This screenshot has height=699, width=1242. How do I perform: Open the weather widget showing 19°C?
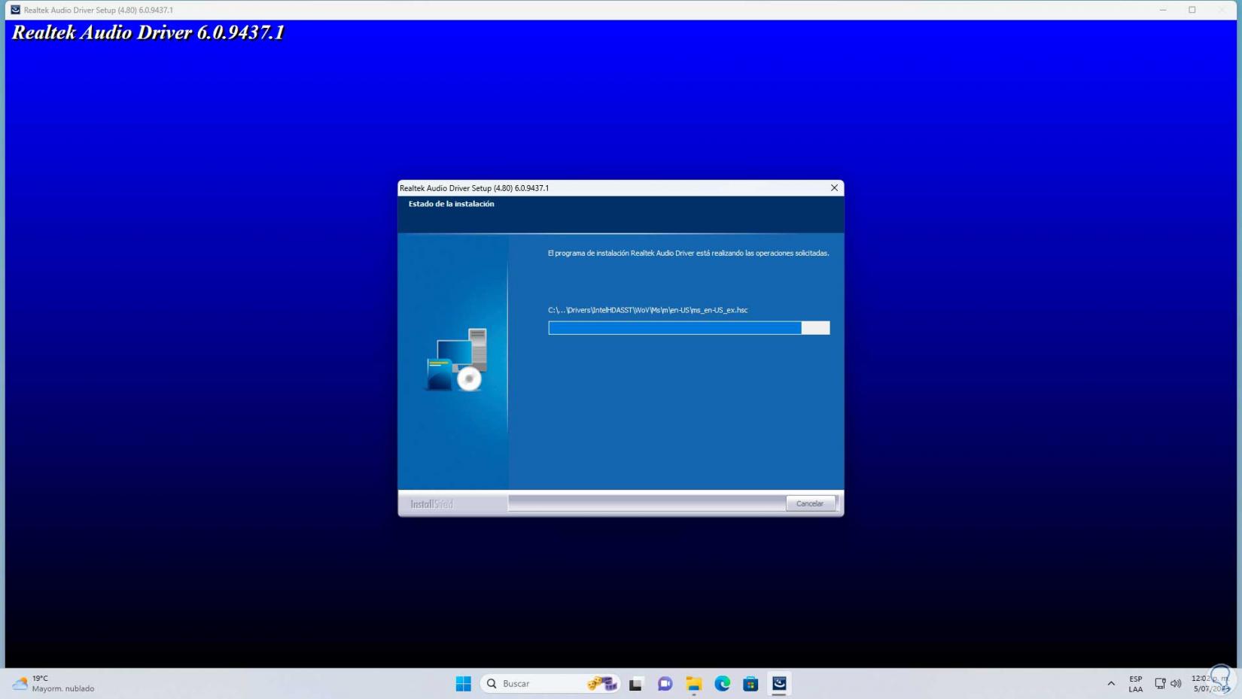[x=53, y=683]
